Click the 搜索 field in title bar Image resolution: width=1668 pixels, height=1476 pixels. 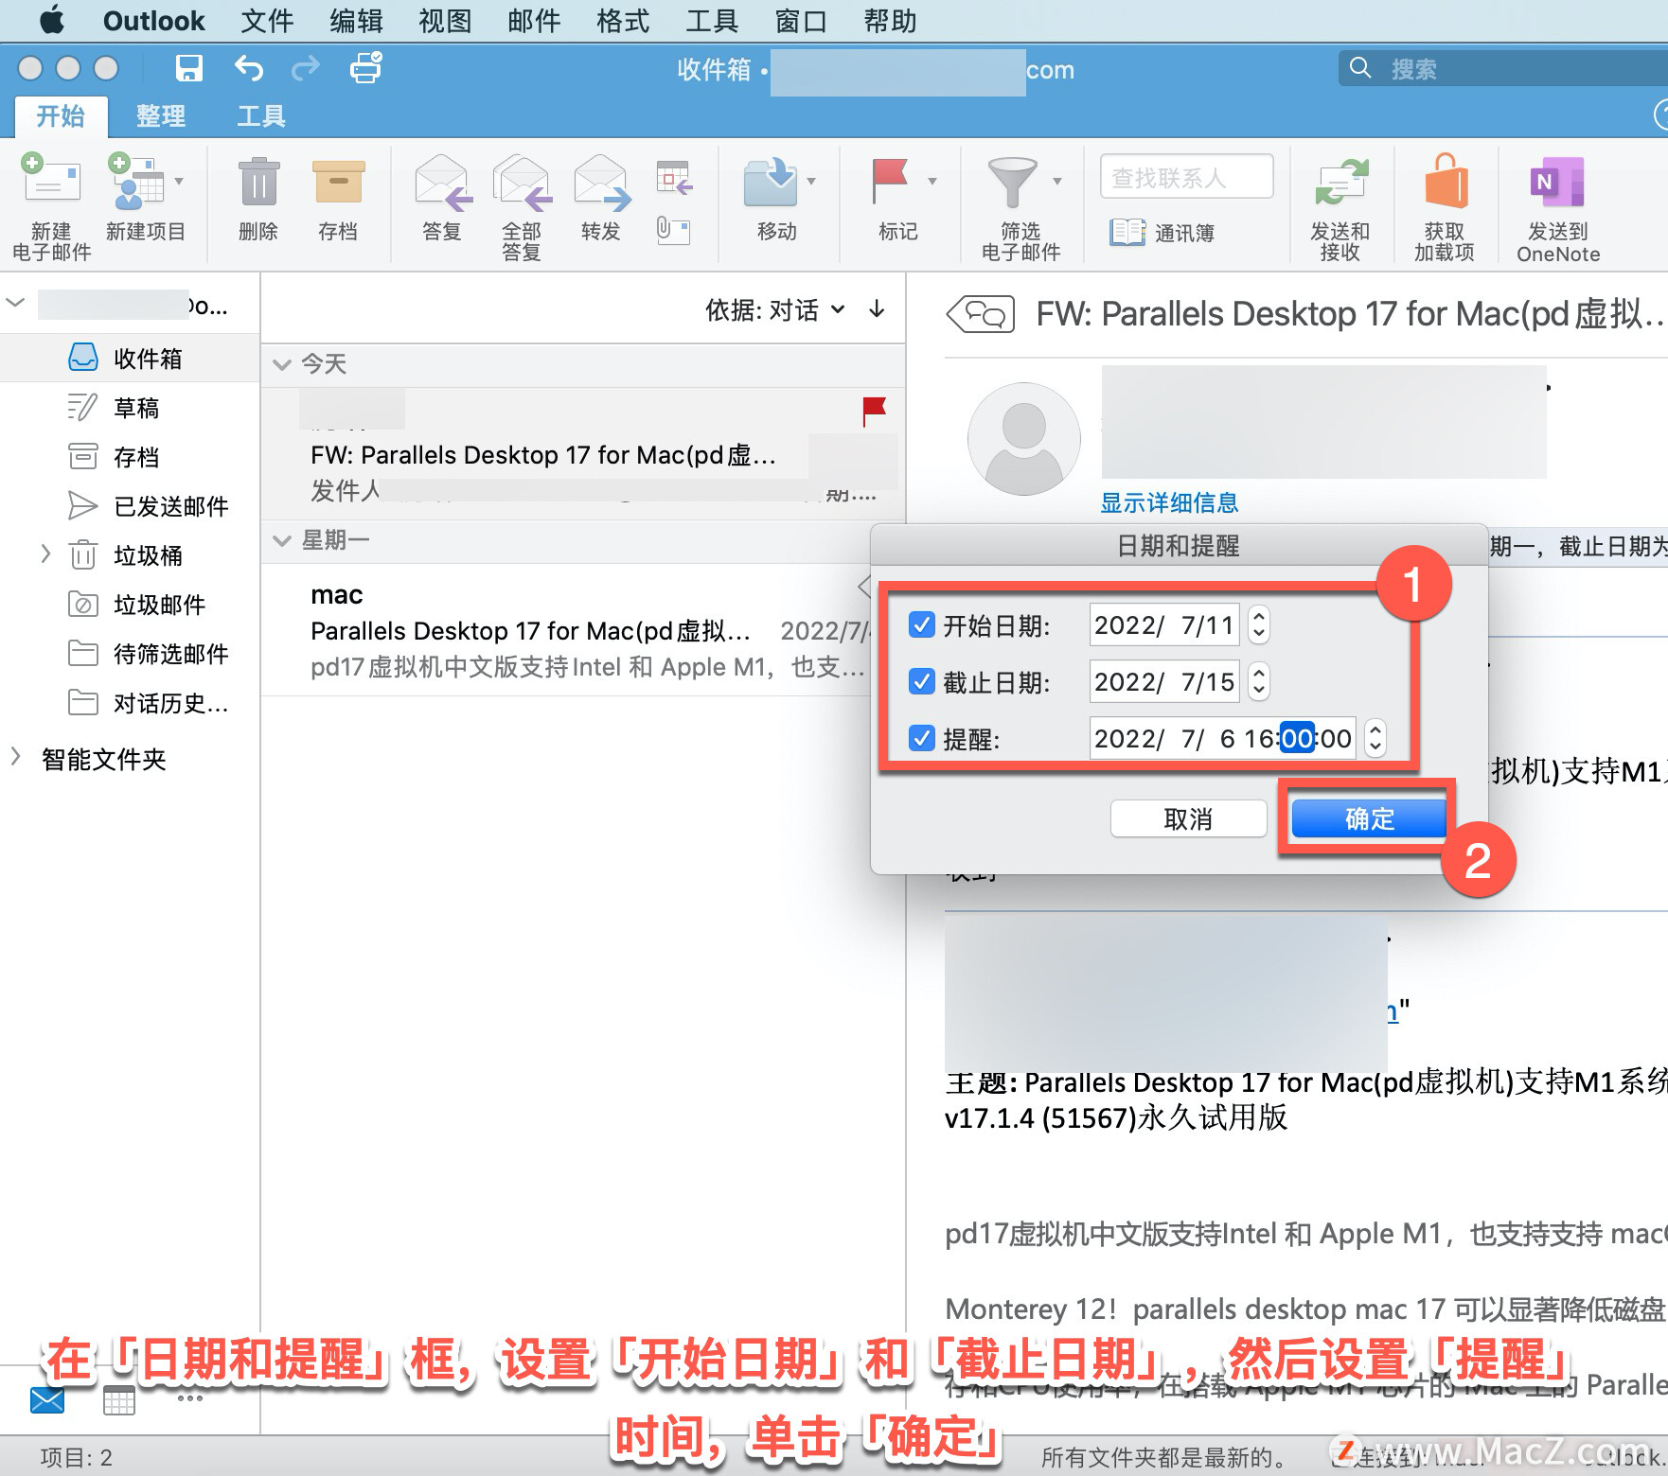point(1505,68)
